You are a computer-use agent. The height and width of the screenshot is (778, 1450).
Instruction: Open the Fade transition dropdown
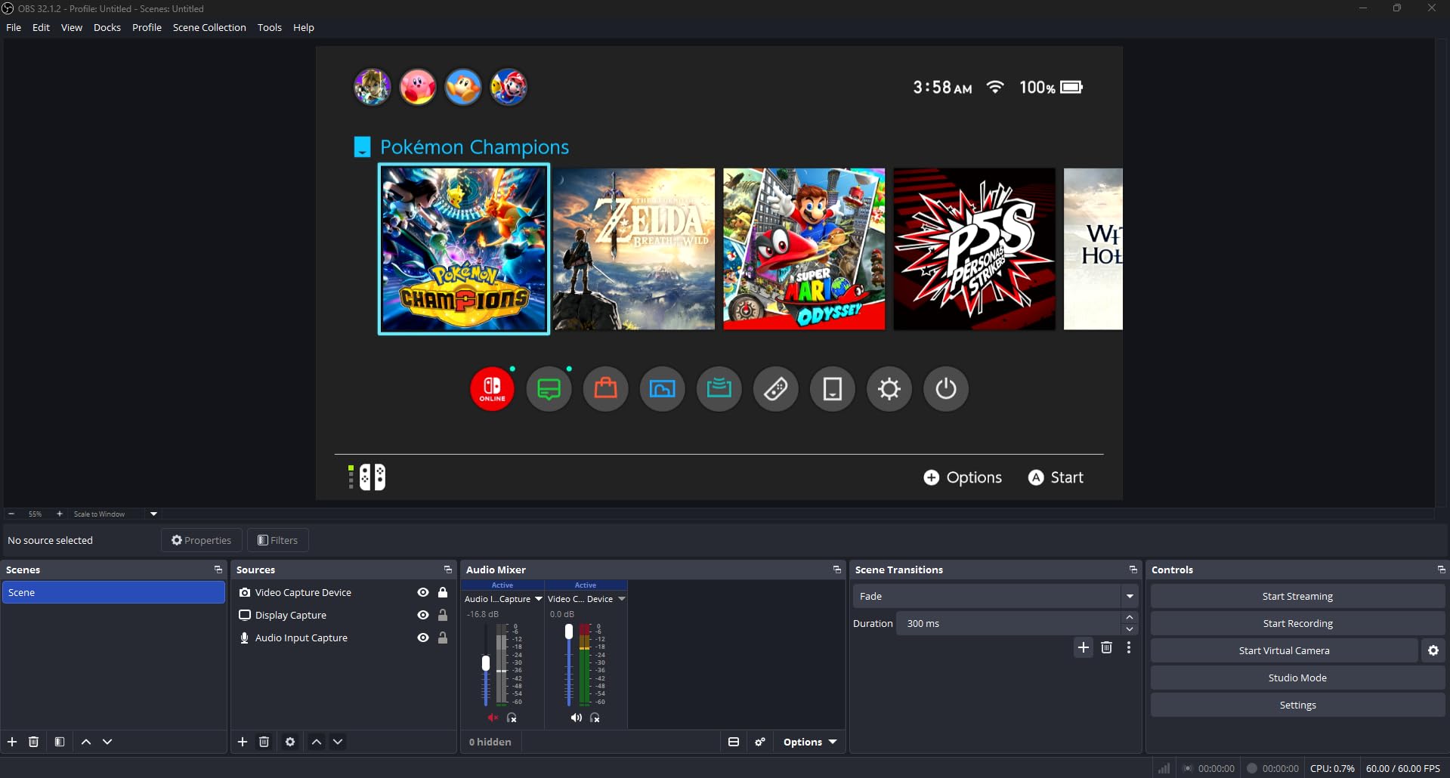[995, 596]
